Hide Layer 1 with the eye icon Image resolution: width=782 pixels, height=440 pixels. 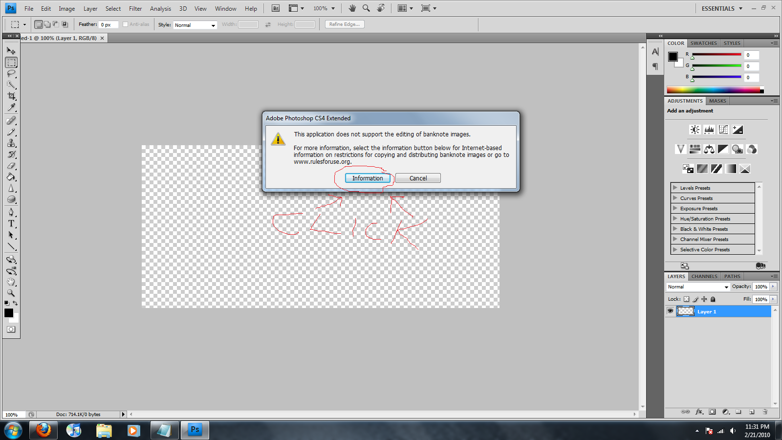pyautogui.click(x=670, y=311)
